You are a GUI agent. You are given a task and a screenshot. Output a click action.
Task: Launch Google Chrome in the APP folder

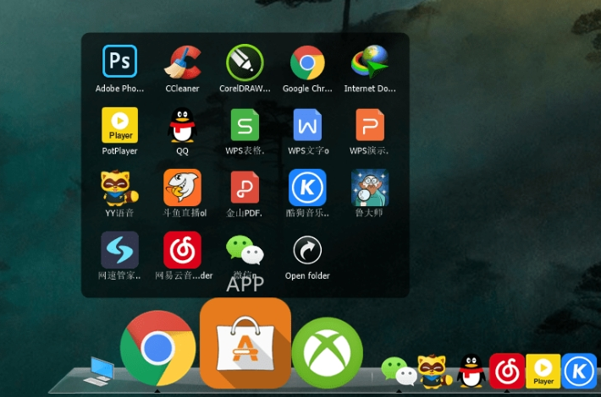pos(307,63)
